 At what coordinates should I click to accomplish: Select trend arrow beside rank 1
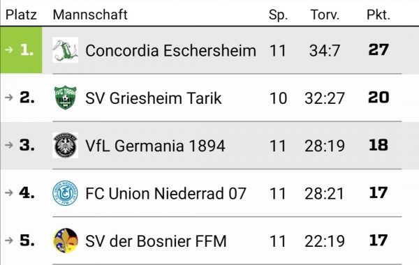tap(9, 50)
